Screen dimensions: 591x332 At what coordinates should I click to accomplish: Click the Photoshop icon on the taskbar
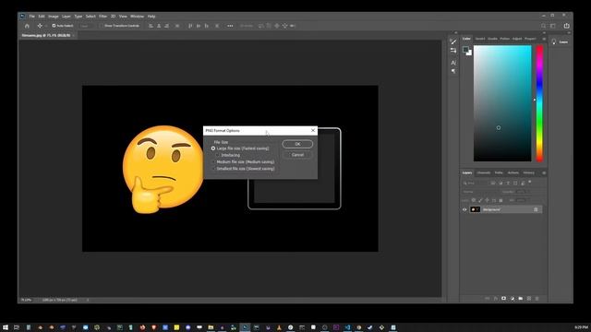coord(245,327)
